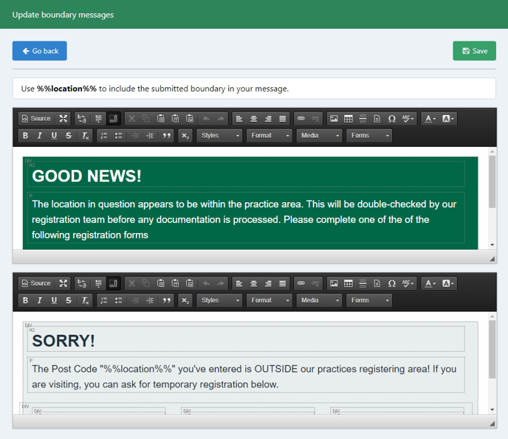The image size is (508, 439).
Task: Open Format dropdown in bottom editor
Action: coord(270,300)
